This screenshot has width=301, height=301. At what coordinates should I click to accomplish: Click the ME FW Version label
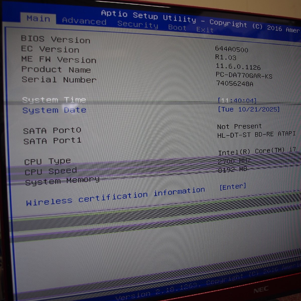[59, 59]
